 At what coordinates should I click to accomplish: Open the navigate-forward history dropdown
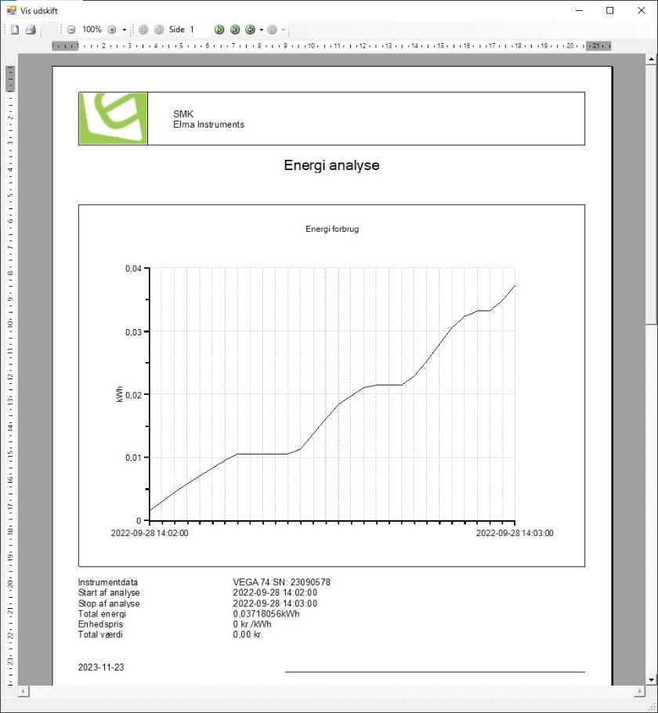284,30
